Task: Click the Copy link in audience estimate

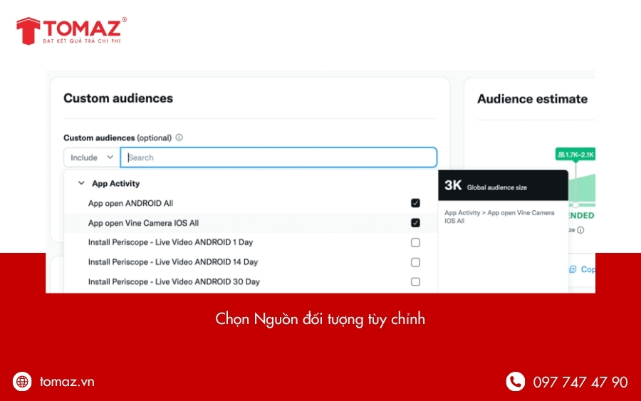Action: 583,269
